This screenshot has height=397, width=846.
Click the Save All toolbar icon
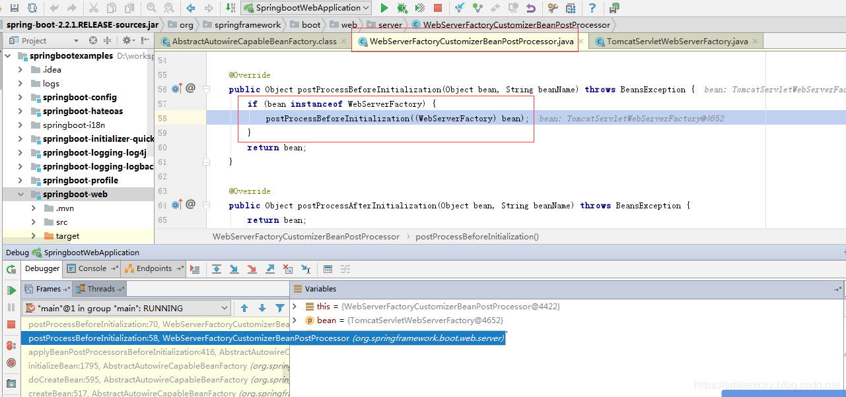tap(15, 8)
